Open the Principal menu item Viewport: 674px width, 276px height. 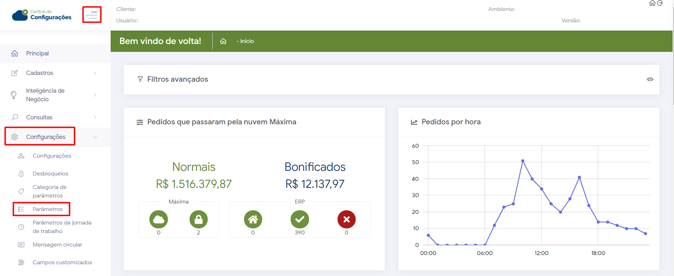click(37, 53)
